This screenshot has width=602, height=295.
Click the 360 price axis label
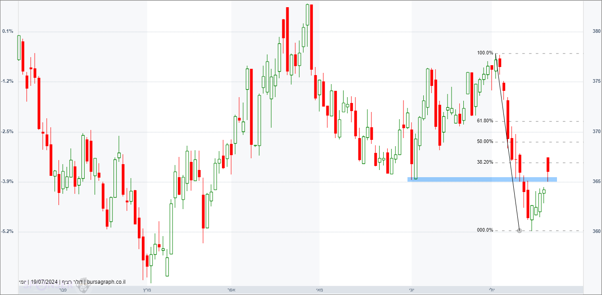(x=596, y=232)
